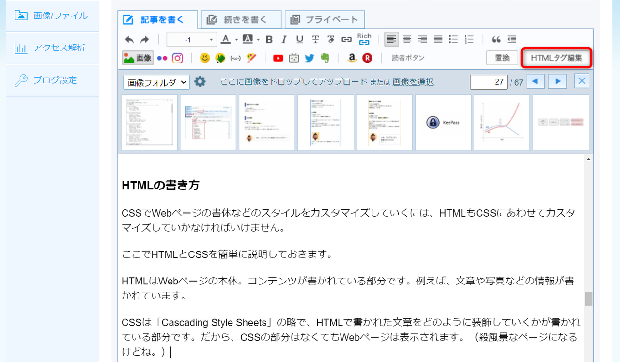Viewport: 620px width, 362px height.
Task: Close the image panel with X
Action: click(582, 81)
